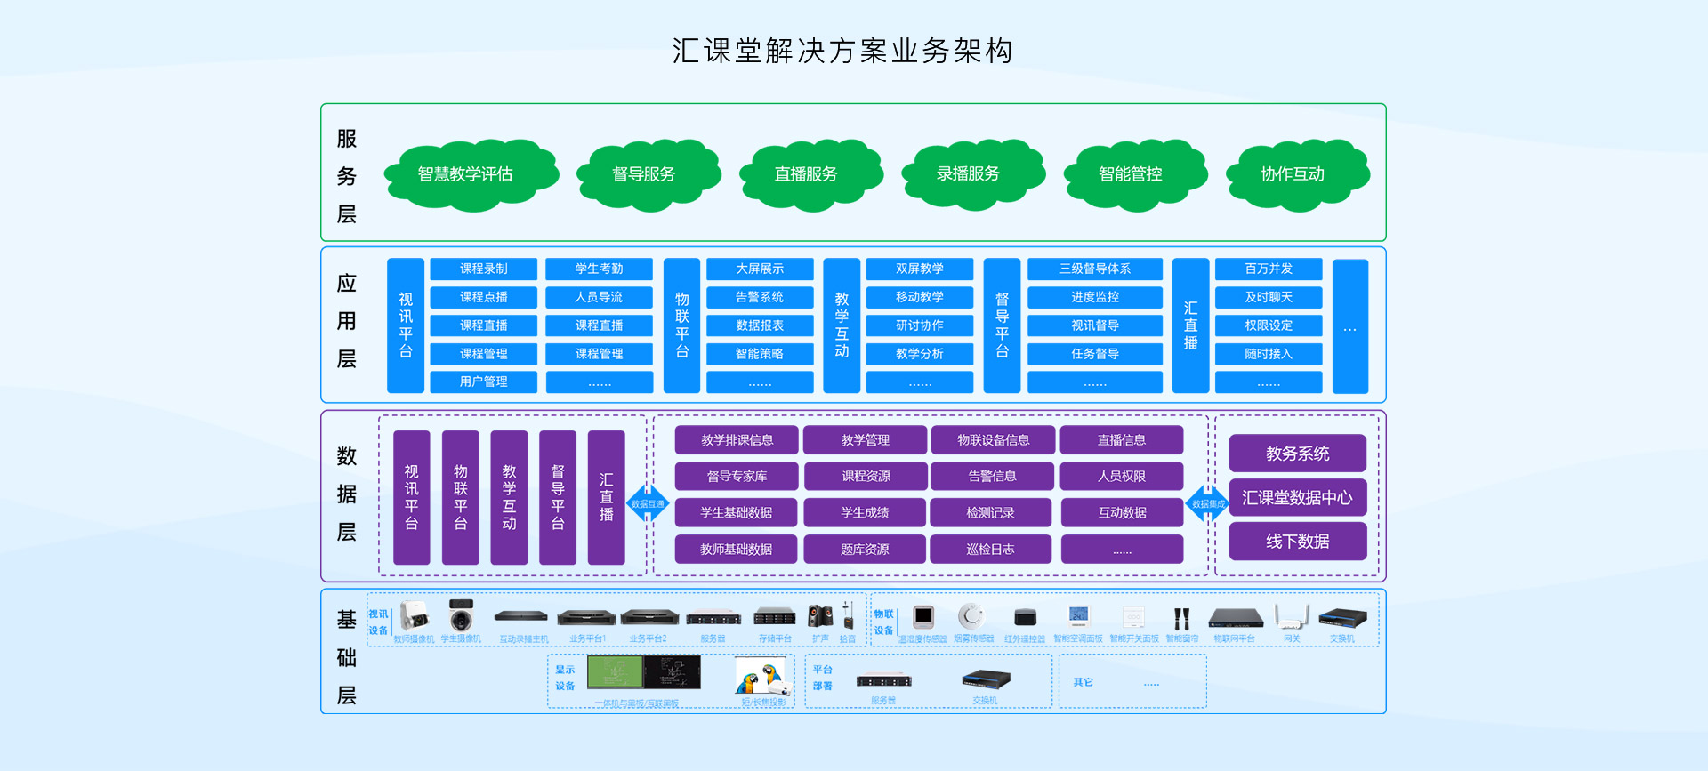
Task: Select the 业务平台1 hardware icon
Action: point(586,617)
